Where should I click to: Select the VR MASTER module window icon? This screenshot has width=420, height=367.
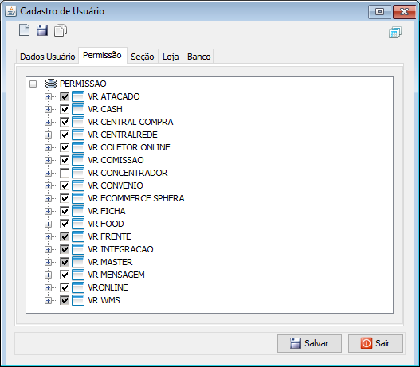[x=78, y=262]
